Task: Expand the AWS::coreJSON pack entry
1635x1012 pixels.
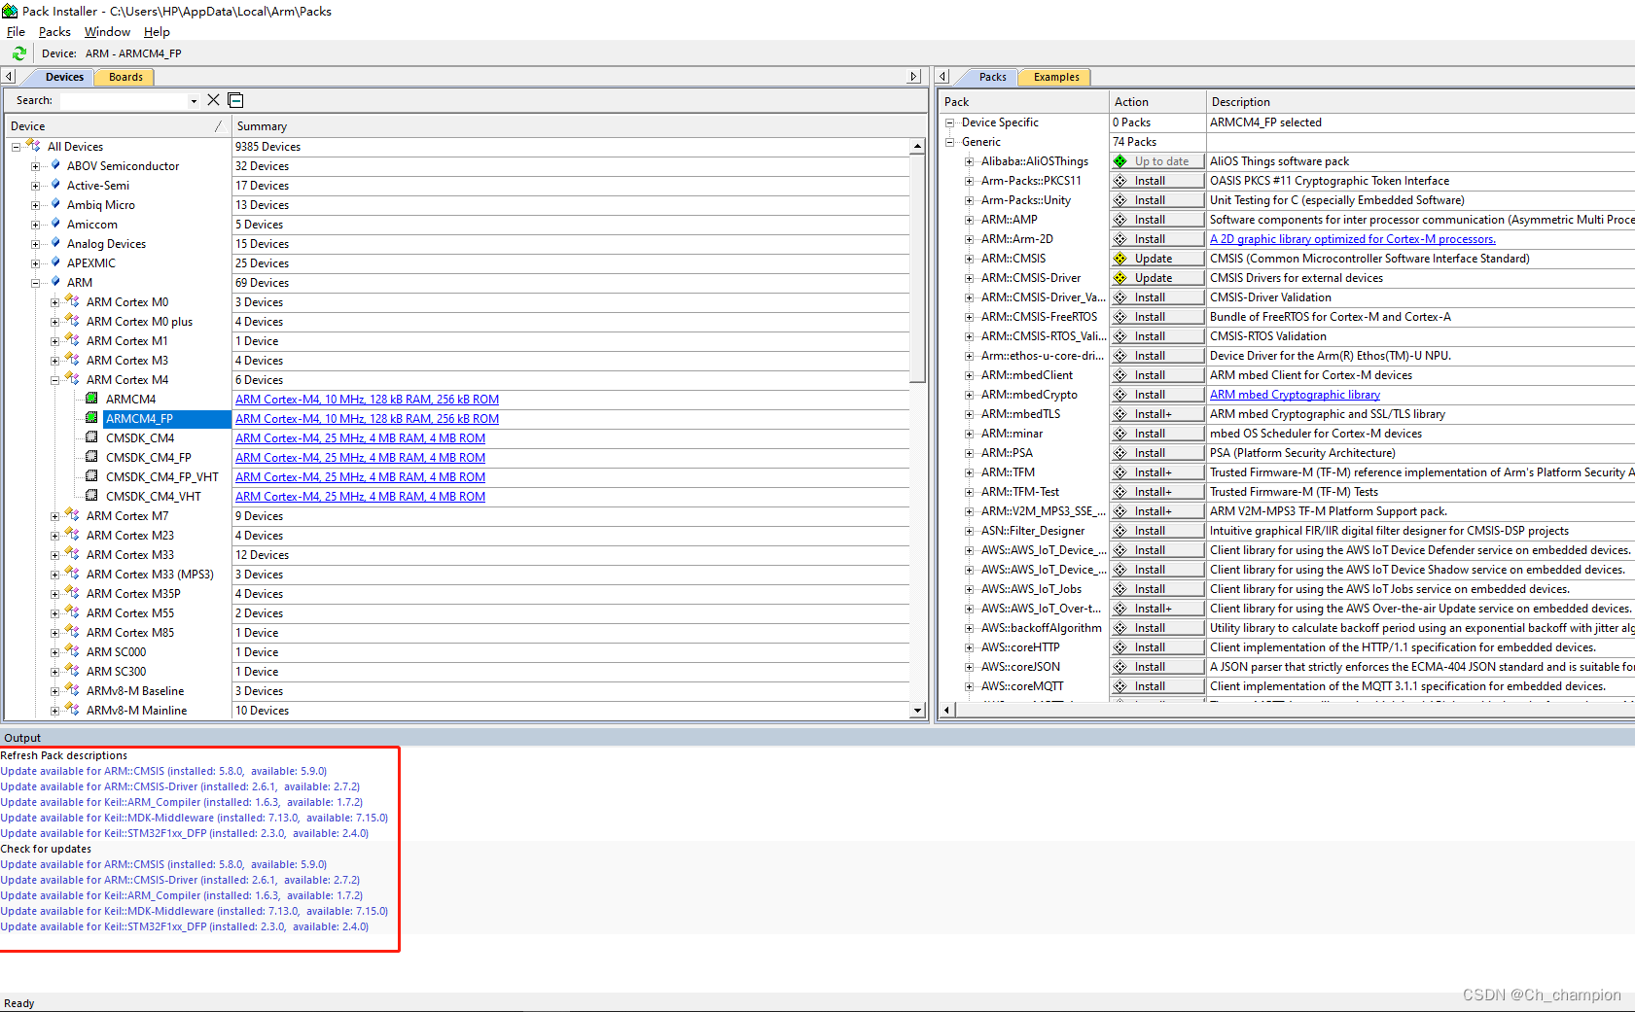Action: click(969, 667)
